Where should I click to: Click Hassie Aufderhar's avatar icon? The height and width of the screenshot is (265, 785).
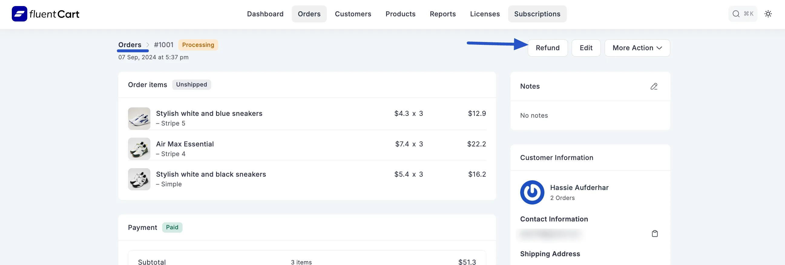click(x=532, y=192)
